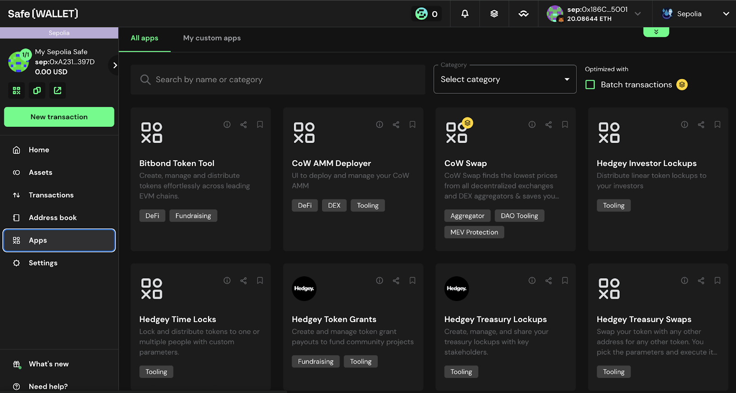The width and height of the screenshot is (736, 393).
Task: Show info for Bitbond Token Tool
Action: pyautogui.click(x=227, y=125)
